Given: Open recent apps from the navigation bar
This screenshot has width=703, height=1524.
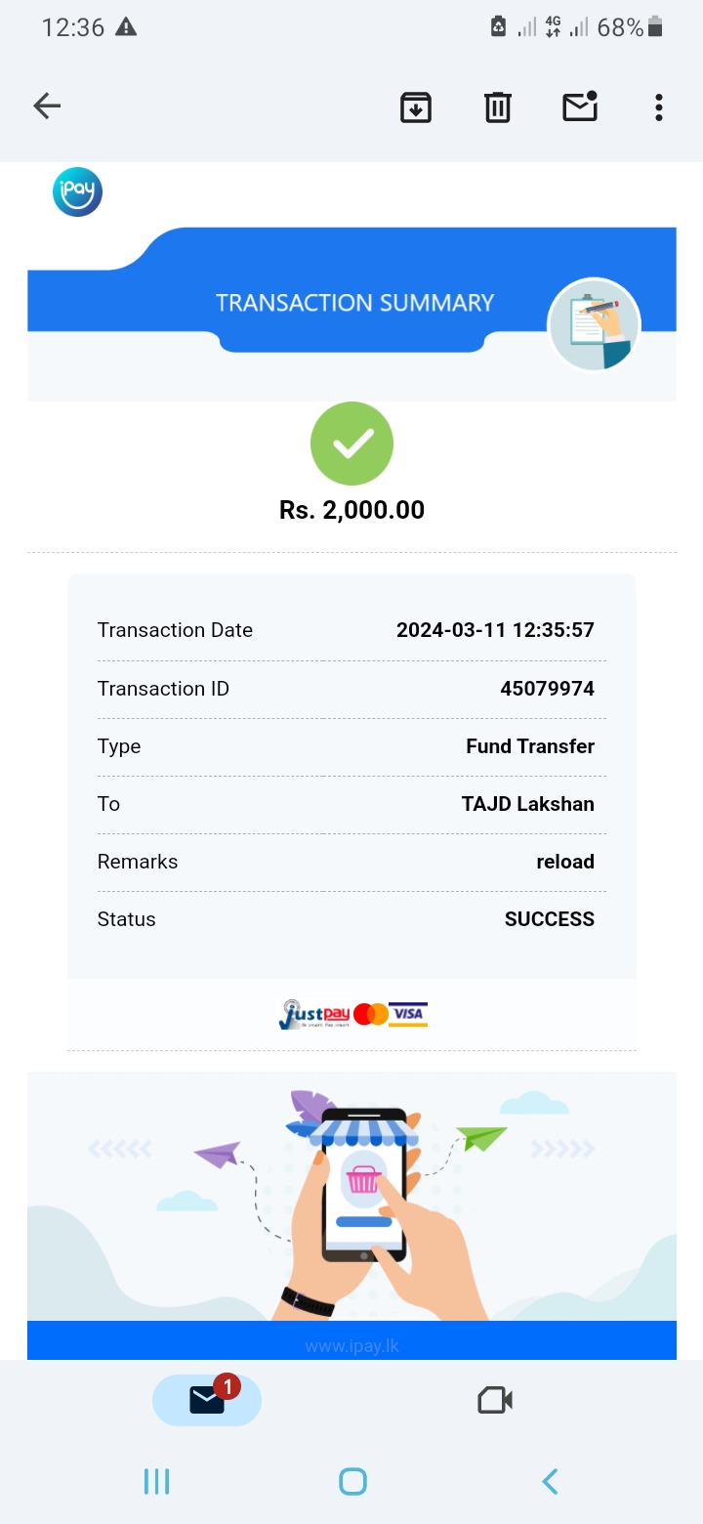Looking at the screenshot, I should [156, 1481].
